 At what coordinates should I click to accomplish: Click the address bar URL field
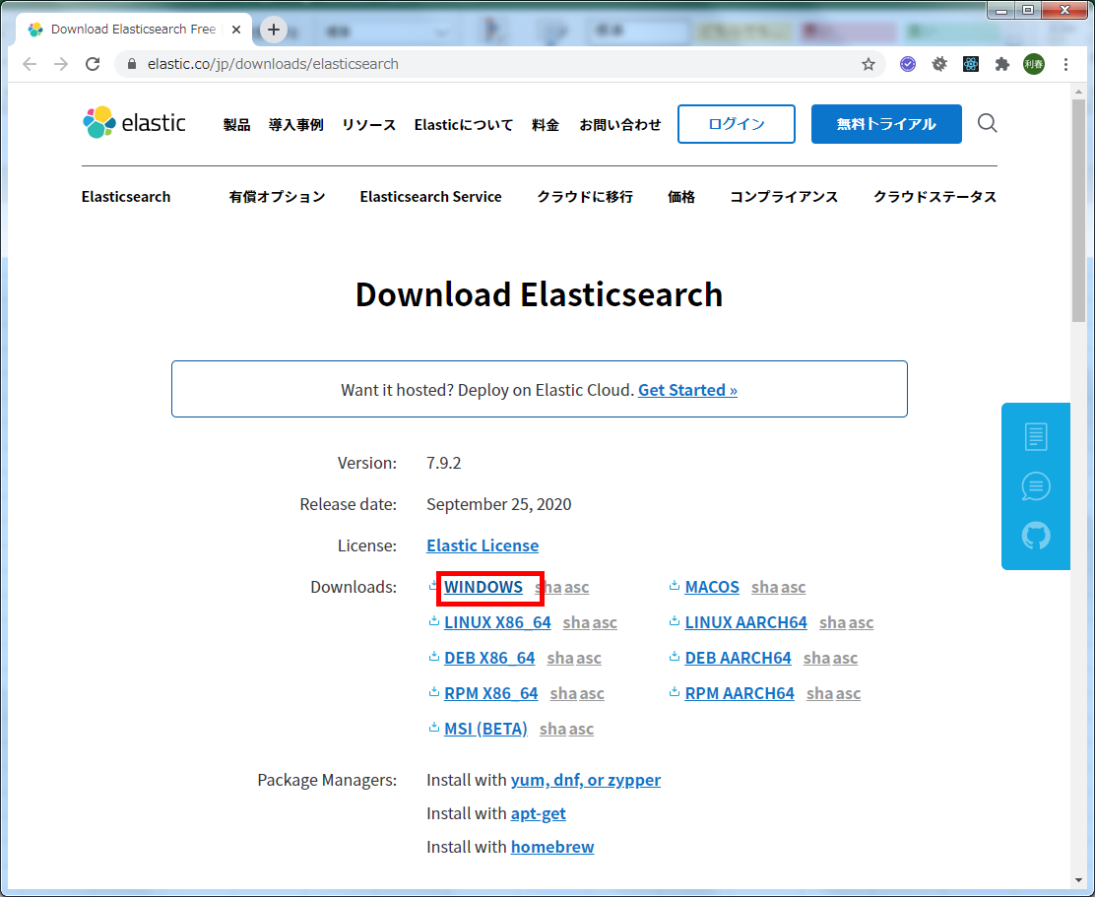tap(492, 64)
